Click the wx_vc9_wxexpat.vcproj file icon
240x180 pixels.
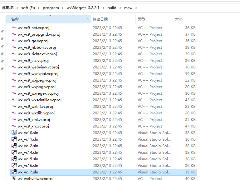point(14,74)
